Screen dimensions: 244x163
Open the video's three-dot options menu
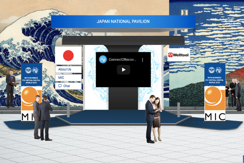point(142,60)
